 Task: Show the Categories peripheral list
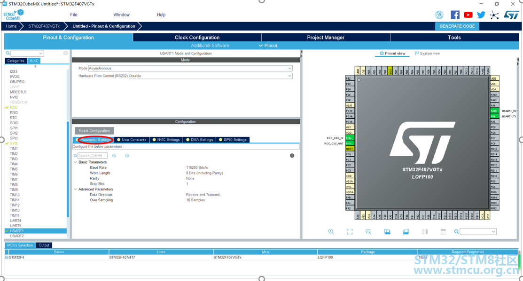pyautogui.click(x=16, y=61)
